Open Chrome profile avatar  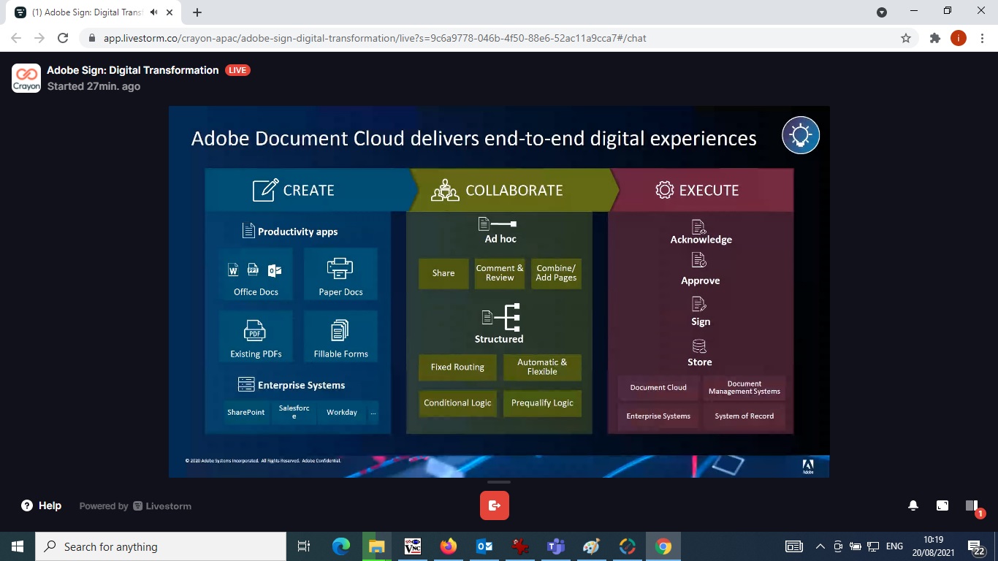[959, 38]
